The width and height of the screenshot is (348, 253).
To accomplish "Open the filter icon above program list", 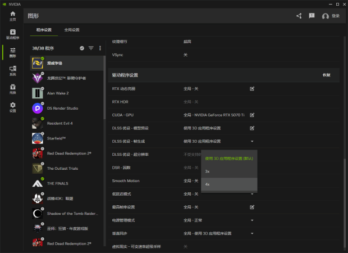I will [x=91, y=48].
